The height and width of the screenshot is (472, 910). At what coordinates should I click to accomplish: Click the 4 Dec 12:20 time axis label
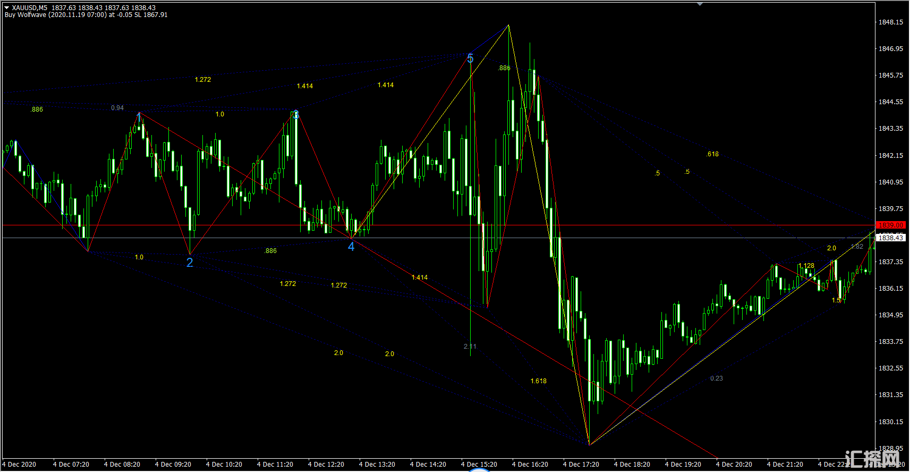326,465
